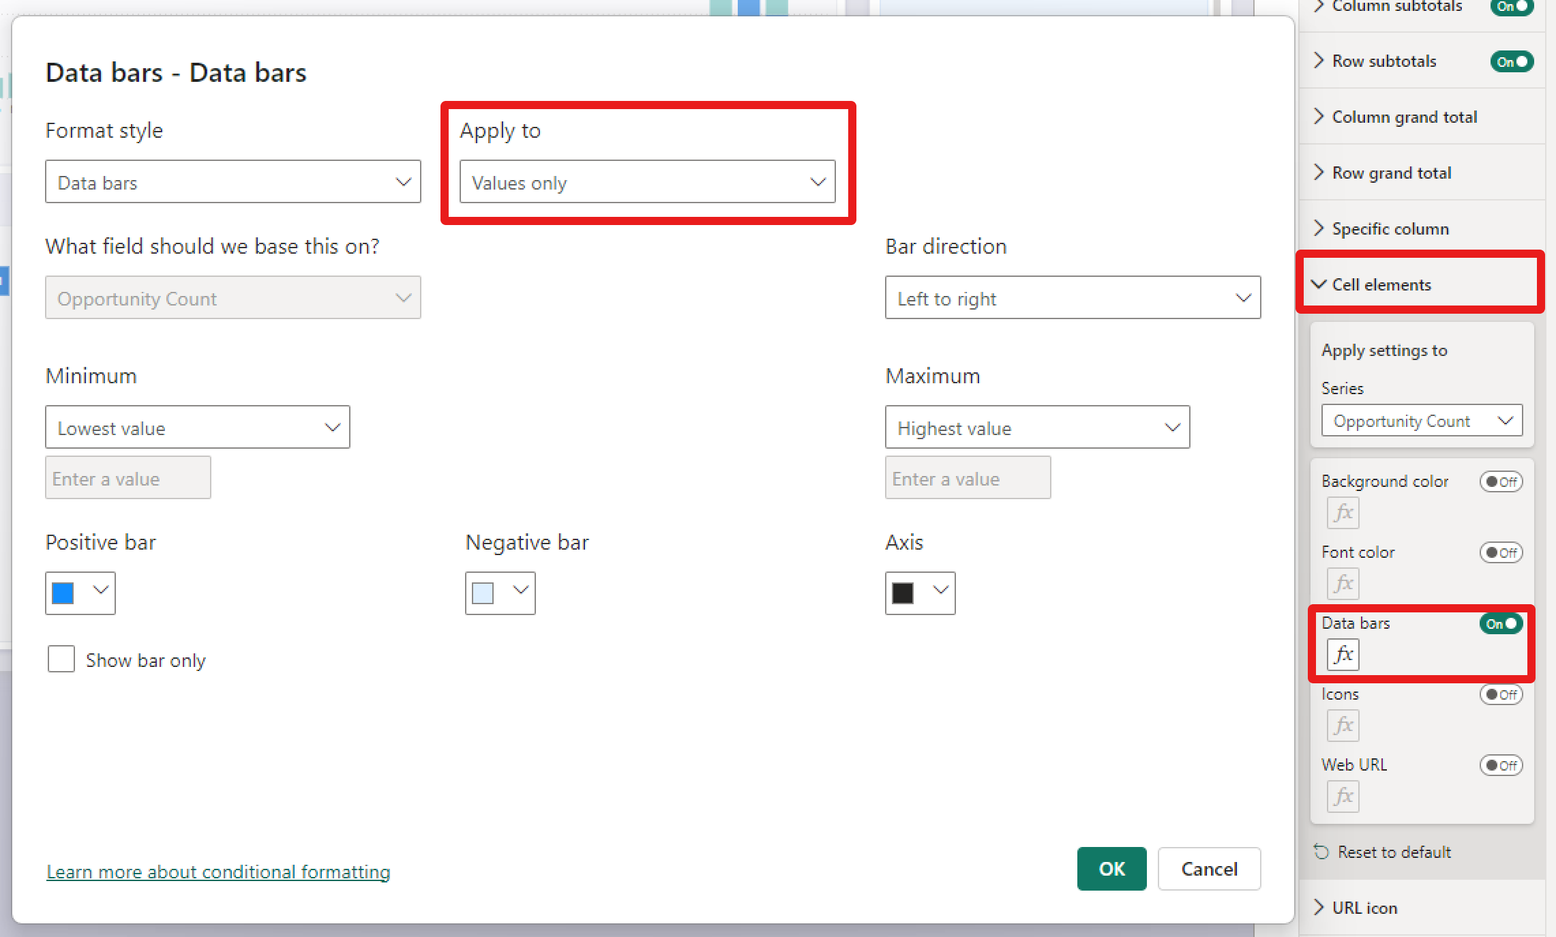
Task: Click Reset to default icon
Action: [1321, 852]
